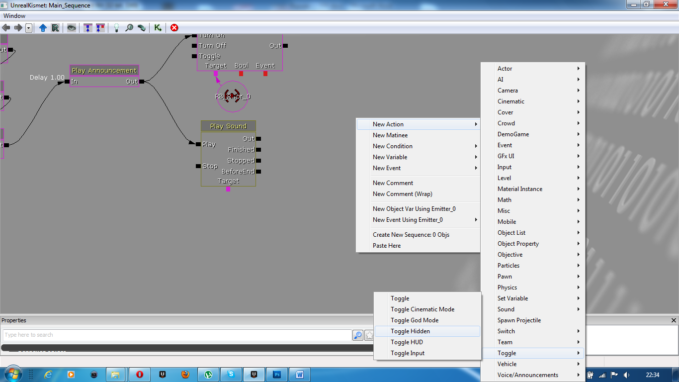This screenshot has height=382, width=679.
Task: Click the volume speaker tray icon
Action: point(626,375)
